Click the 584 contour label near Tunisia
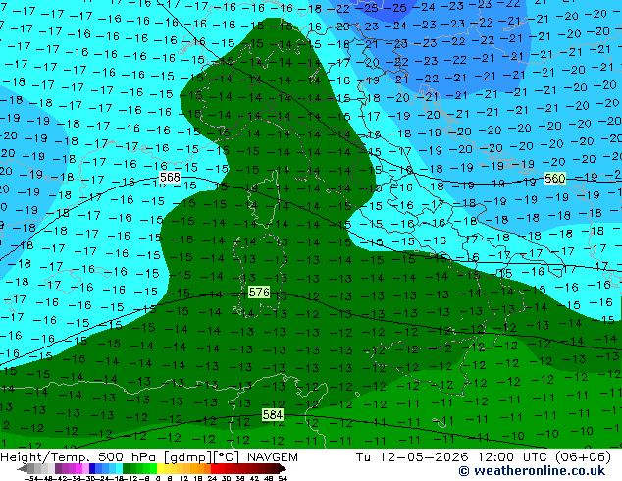 tap(273, 414)
